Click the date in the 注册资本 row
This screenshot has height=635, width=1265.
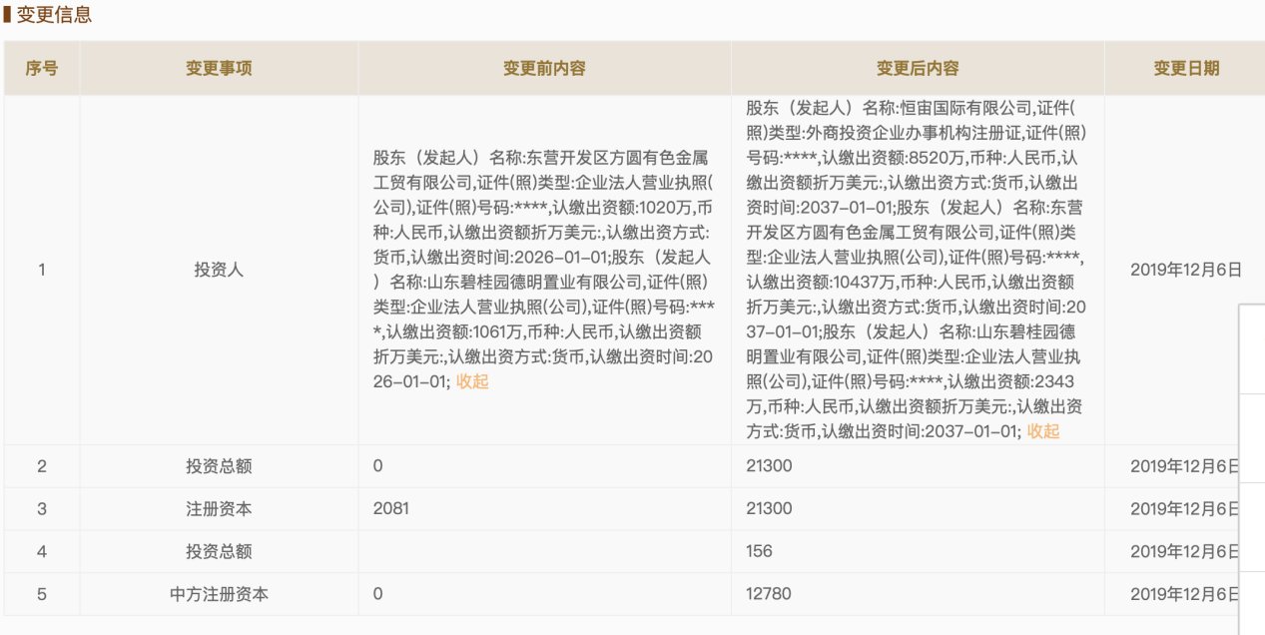pos(1185,508)
